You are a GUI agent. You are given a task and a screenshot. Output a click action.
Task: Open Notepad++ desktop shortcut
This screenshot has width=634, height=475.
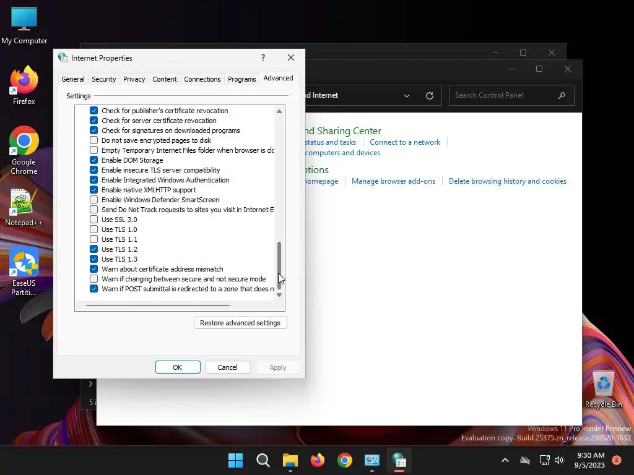point(24,207)
